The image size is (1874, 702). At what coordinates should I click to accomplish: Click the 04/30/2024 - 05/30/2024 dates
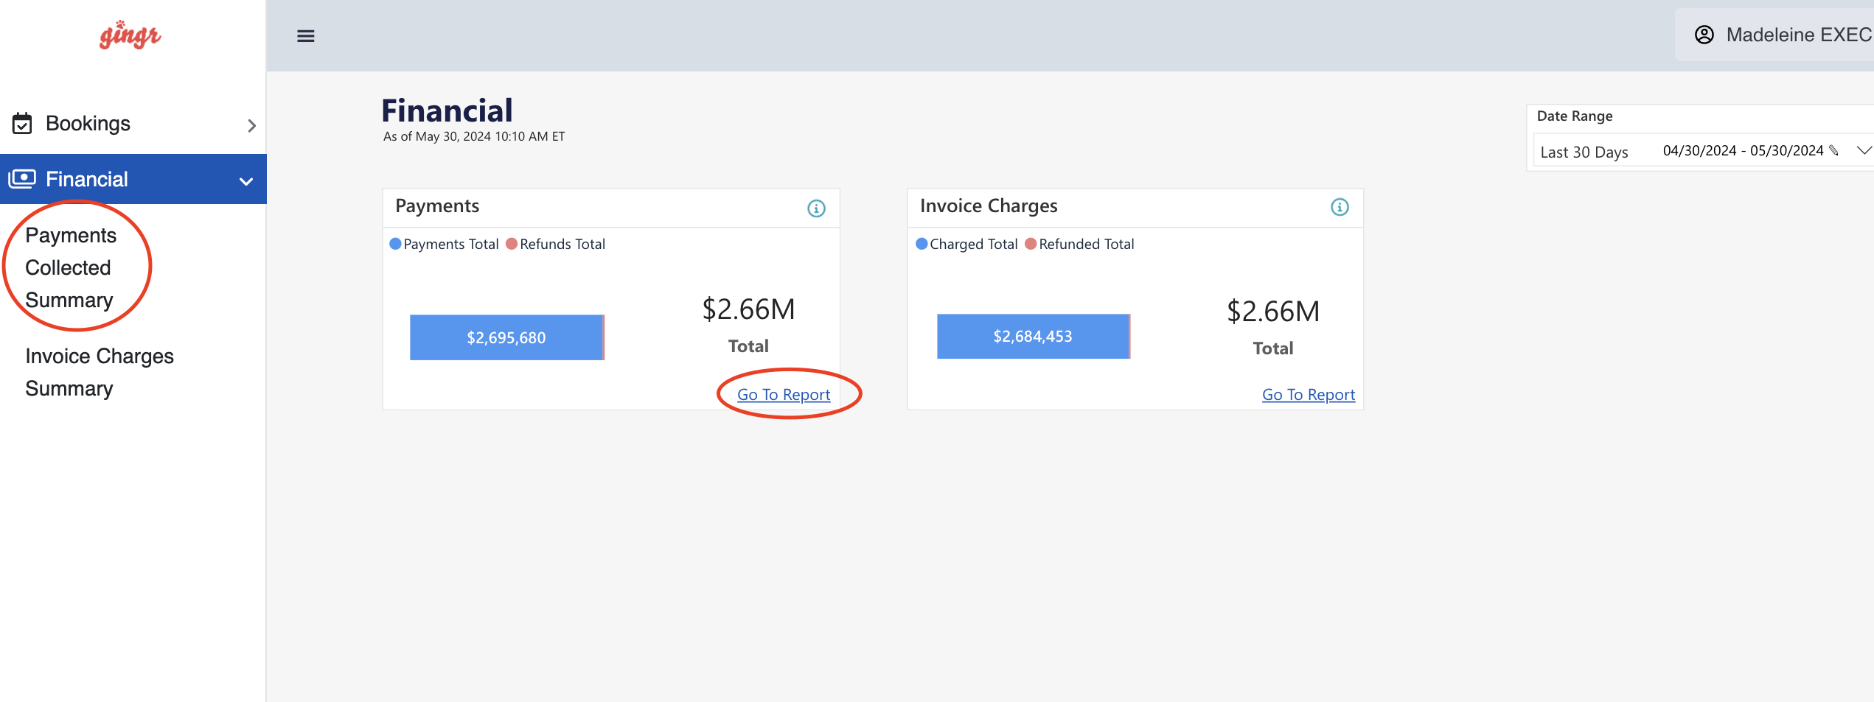click(x=1743, y=151)
